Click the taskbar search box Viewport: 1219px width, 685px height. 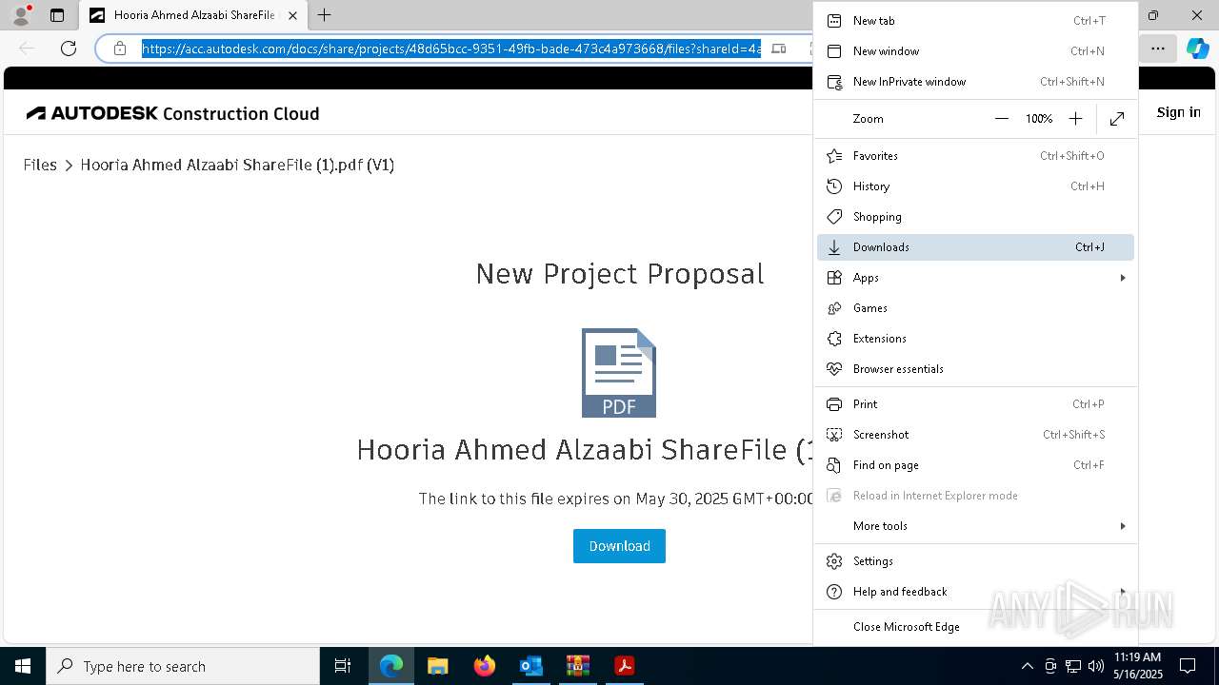point(183,666)
